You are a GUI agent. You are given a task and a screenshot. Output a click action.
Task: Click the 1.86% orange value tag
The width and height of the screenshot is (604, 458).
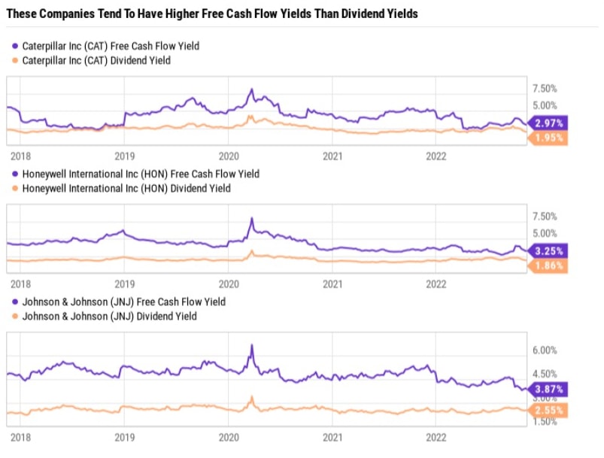[x=548, y=266]
